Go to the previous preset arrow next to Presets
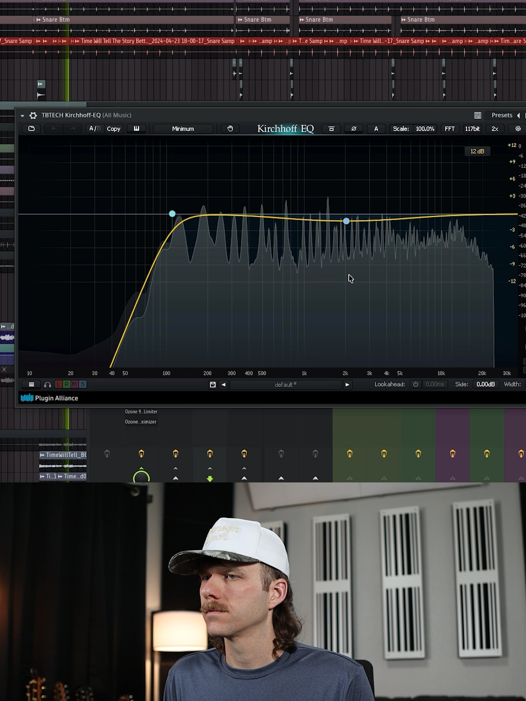This screenshot has height=701, width=526. (x=518, y=115)
